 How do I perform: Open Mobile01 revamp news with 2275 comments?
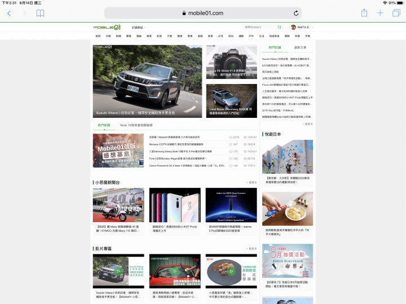pyautogui.click(x=174, y=137)
